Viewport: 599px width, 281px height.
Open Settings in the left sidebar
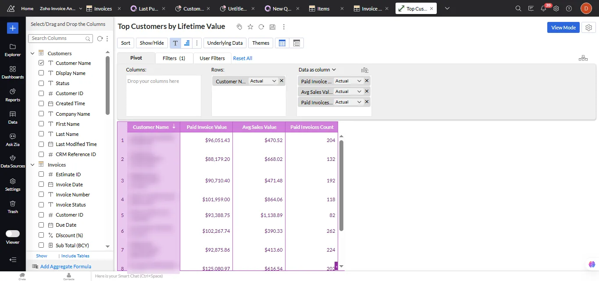13,185
